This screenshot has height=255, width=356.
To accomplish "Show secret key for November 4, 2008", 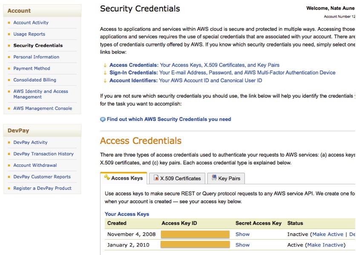I will tap(242, 234).
